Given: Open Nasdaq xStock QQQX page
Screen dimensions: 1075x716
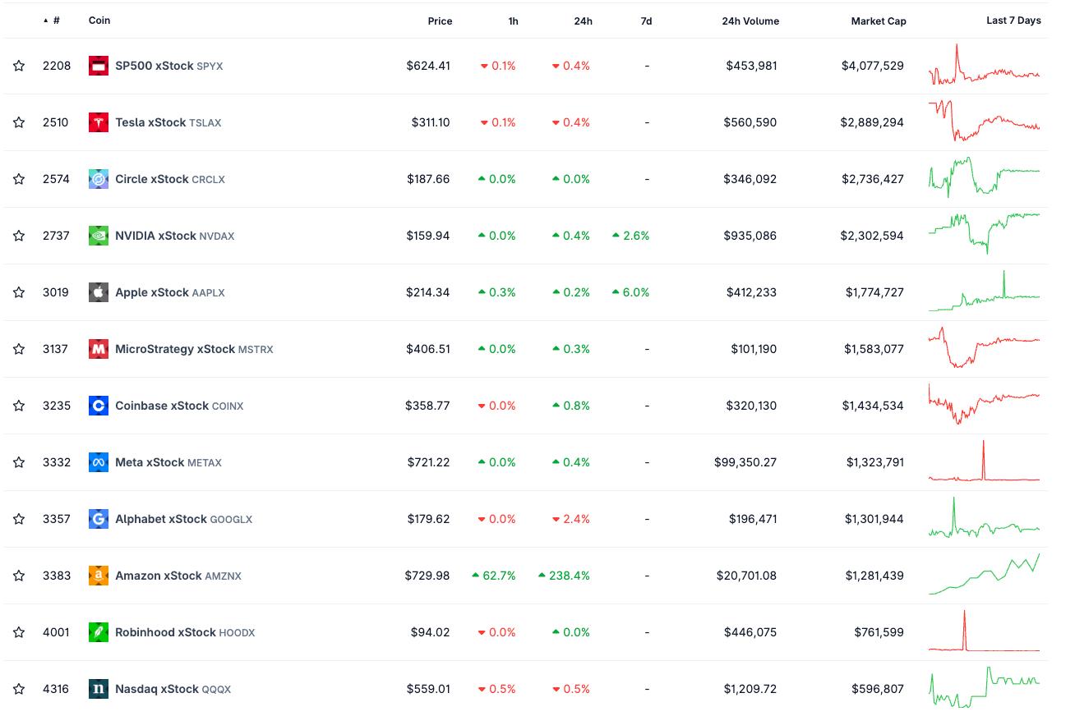Looking at the screenshot, I should [173, 689].
